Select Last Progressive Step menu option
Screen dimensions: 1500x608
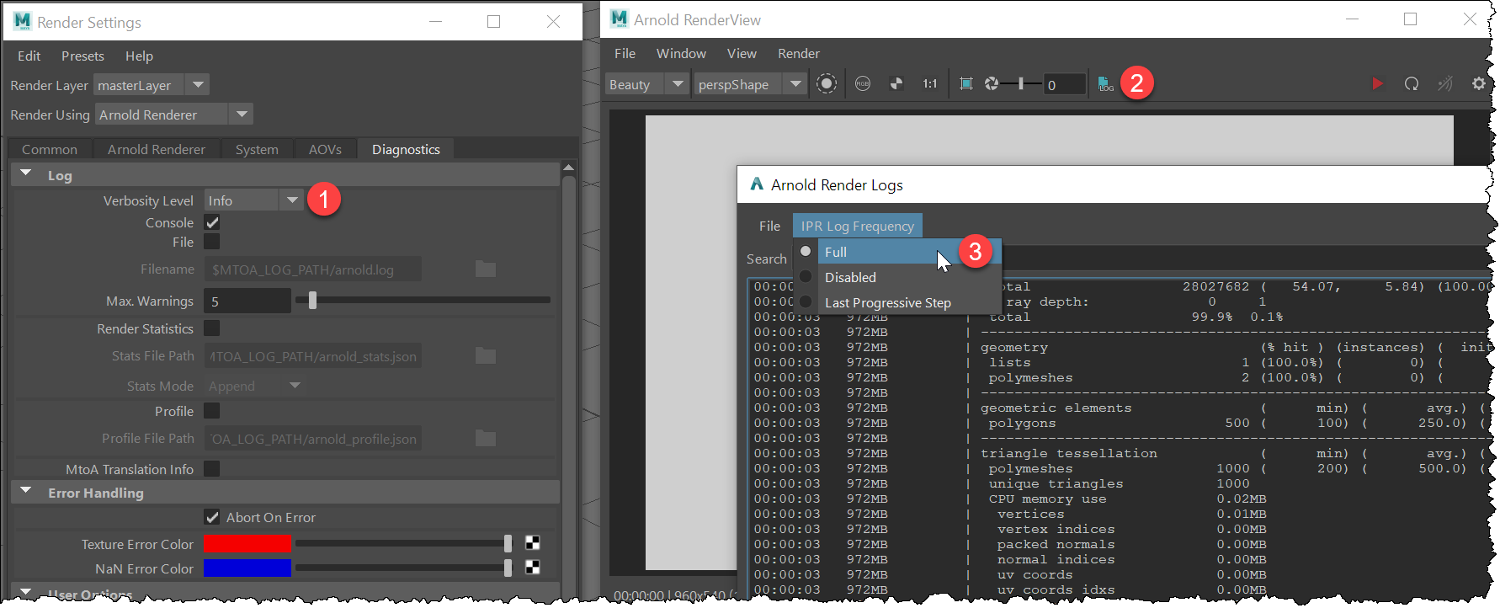click(x=887, y=302)
